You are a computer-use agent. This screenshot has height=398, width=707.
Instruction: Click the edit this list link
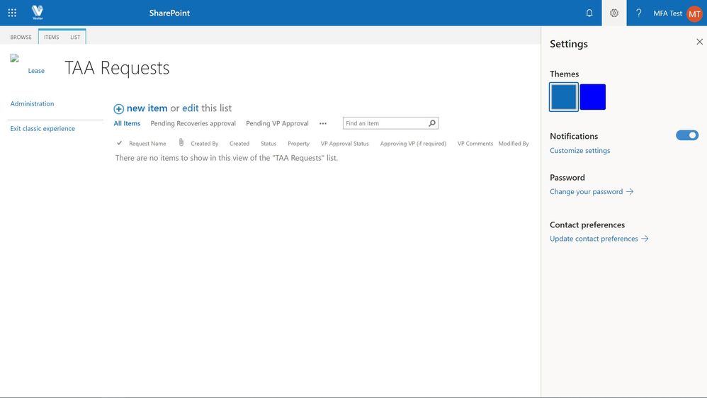(191, 108)
